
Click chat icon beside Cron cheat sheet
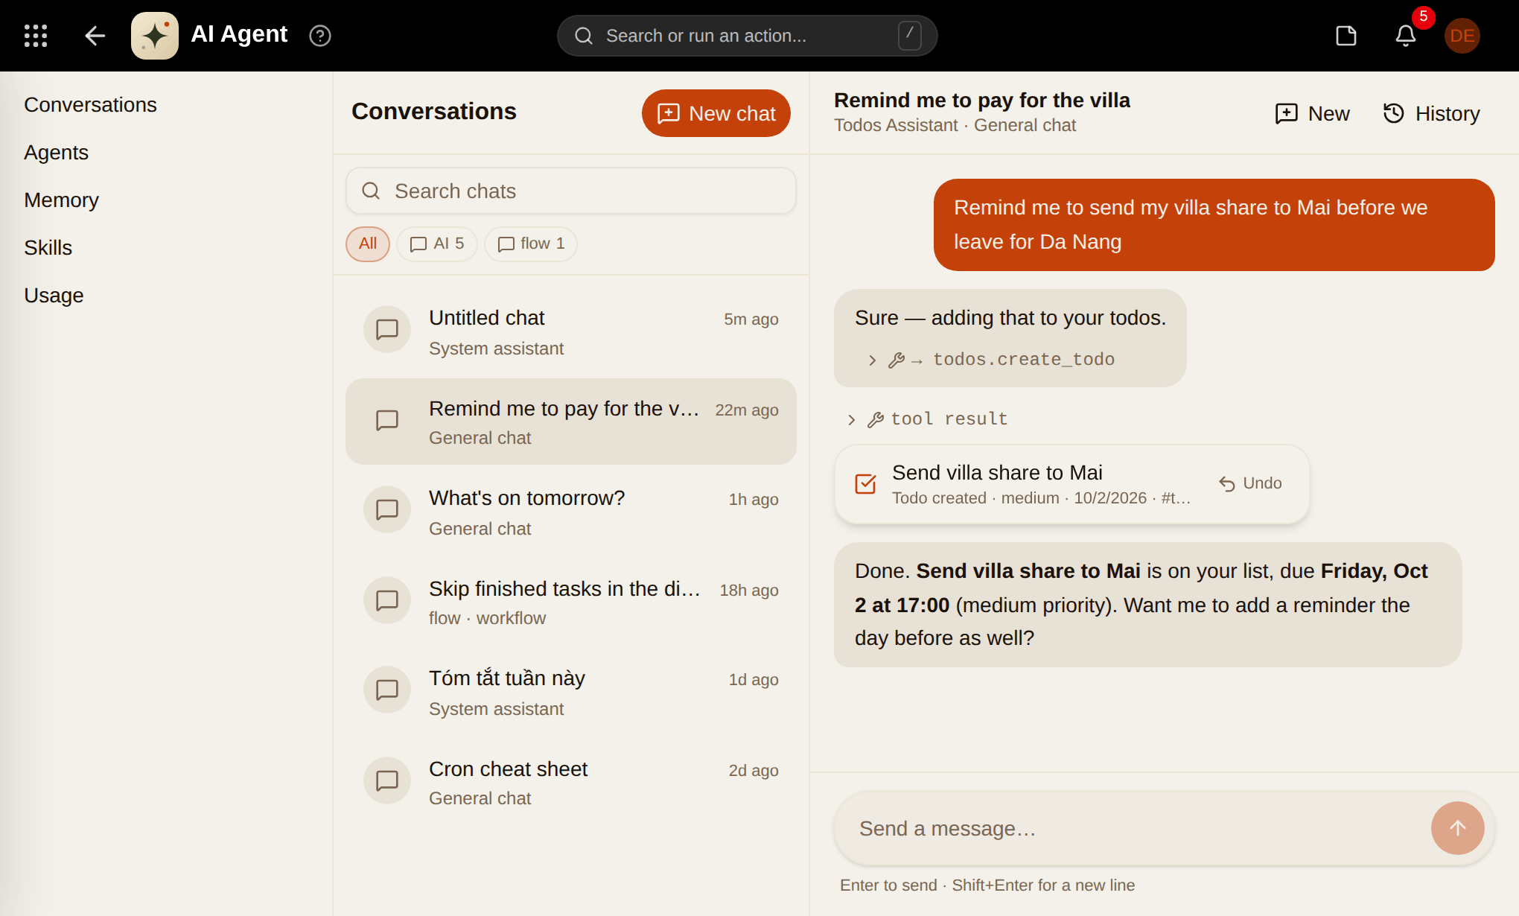coord(387,780)
